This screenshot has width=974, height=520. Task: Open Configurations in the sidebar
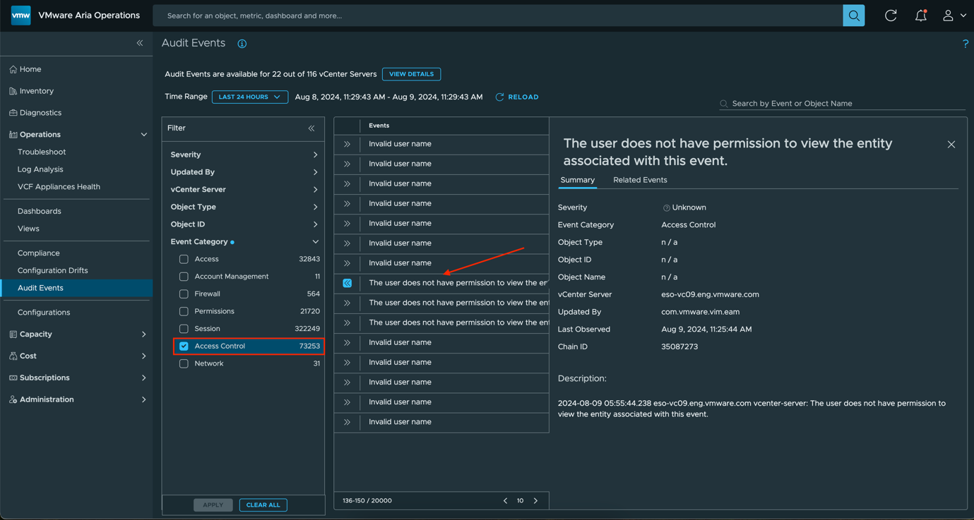click(44, 313)
